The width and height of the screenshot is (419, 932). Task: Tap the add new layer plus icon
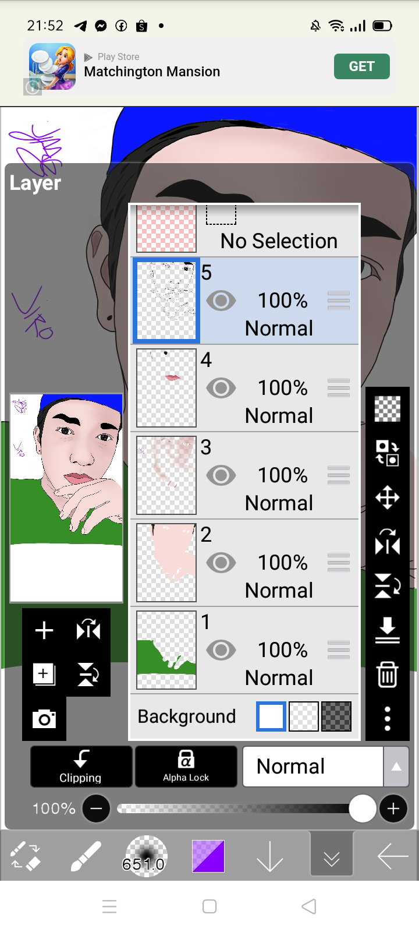[x=44, y=630]
